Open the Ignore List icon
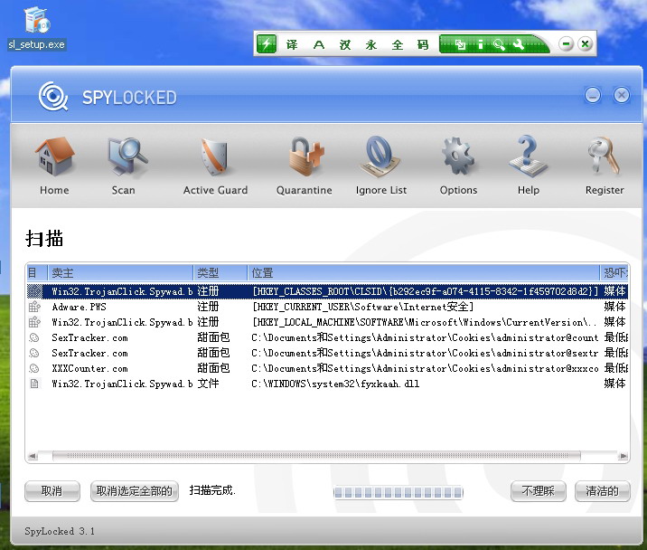This screenshot has height=550, width=647. pyautogui.click(x=380, y=156)
